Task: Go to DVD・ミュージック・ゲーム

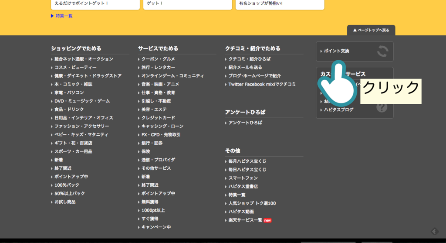Action: 82,101
